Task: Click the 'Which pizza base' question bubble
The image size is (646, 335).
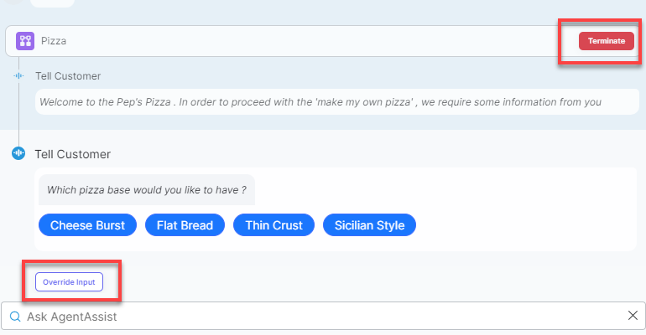Action: [x=146, y=190]
